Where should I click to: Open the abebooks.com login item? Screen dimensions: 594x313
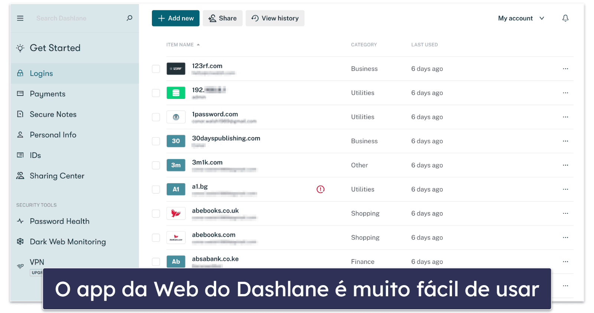pos(214,235)
